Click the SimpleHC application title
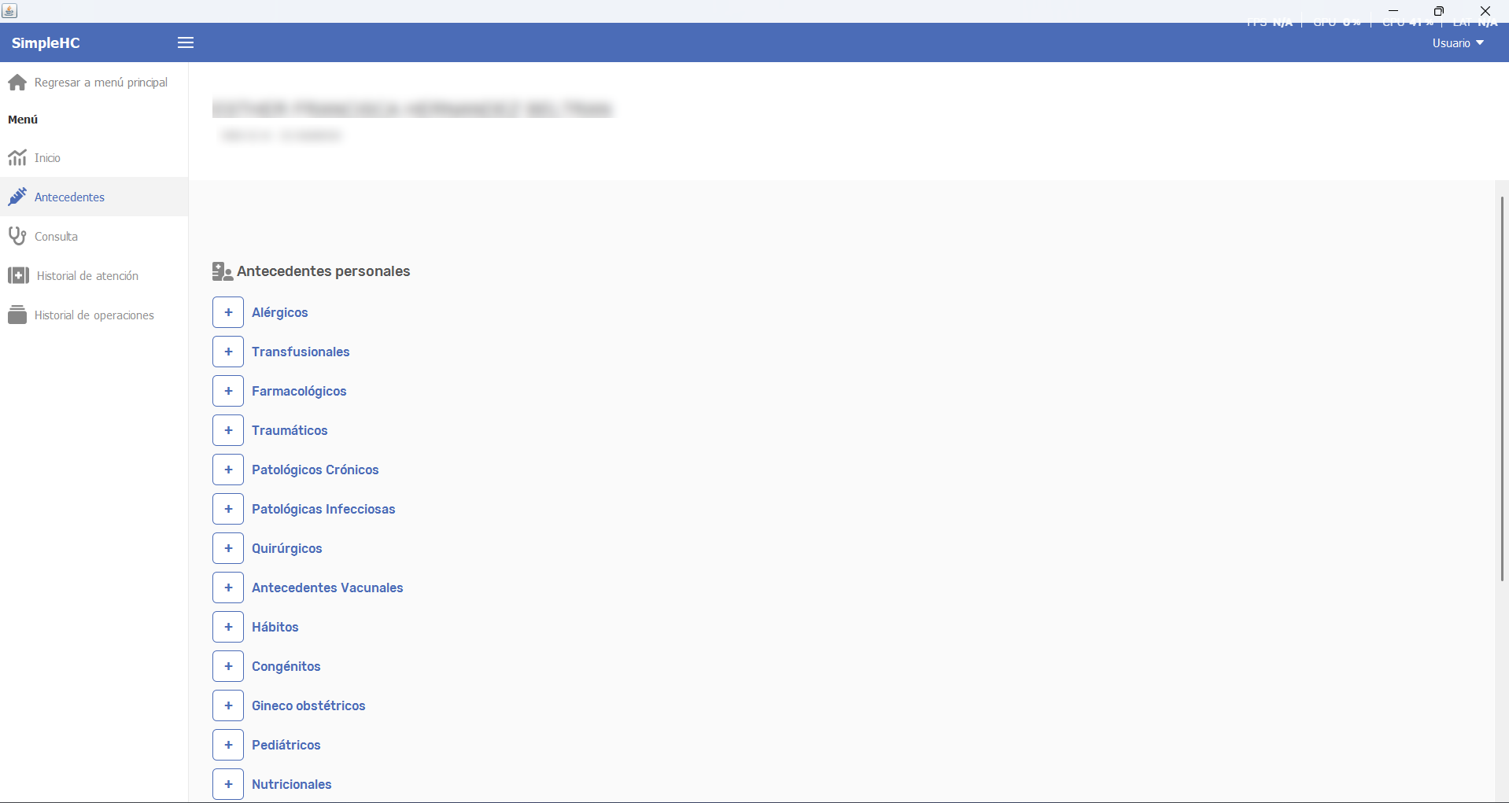Image resolution: width=1509 pixels, height=803 pixels. tap(46, 43)
